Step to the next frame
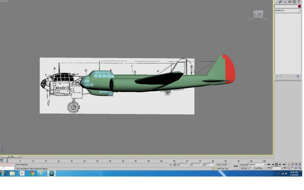 [x=280, y=165]
